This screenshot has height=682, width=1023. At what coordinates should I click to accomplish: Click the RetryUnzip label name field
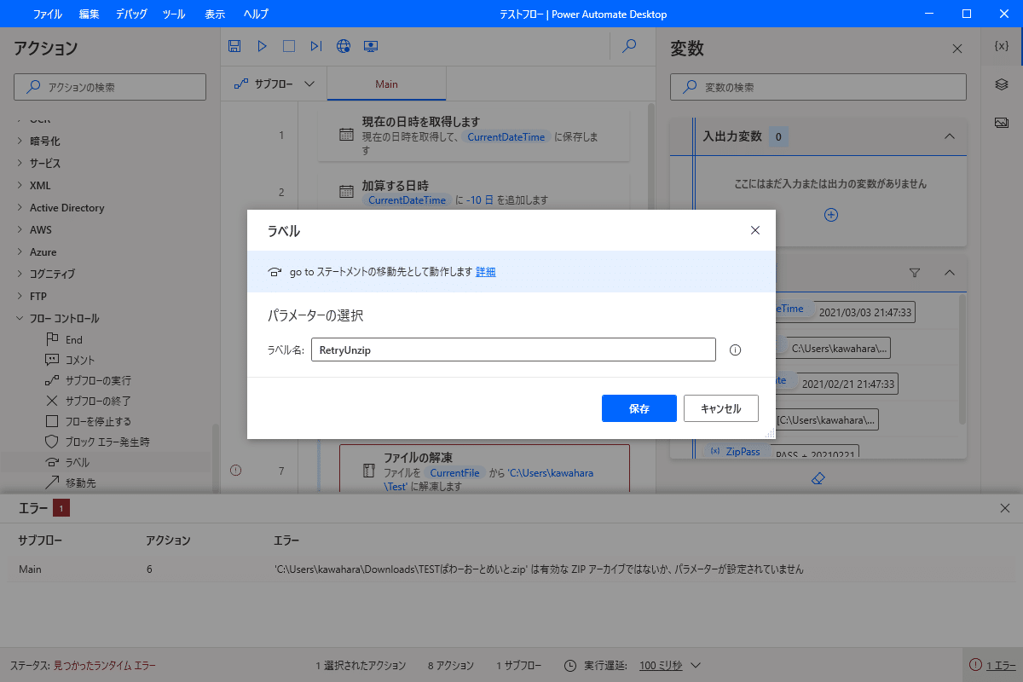click(x=513, y=350)
